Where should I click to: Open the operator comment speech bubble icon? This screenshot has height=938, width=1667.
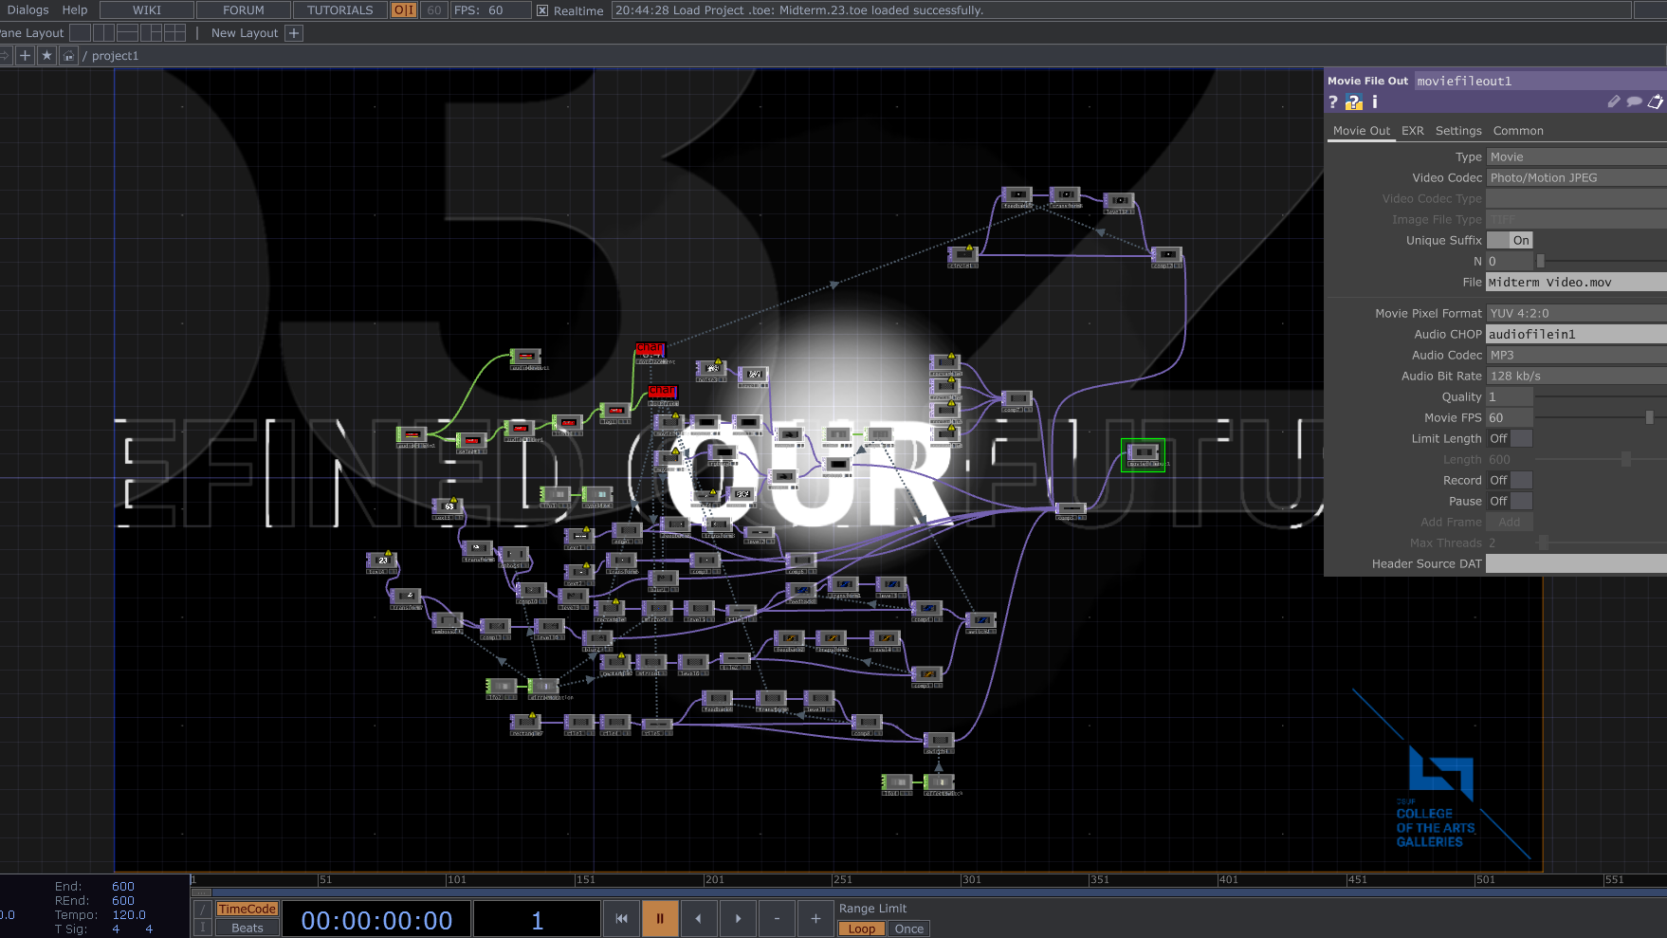[x=1635, y=101]
